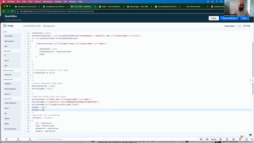
Task: Select the 'if' condition block
Action: (x=12, y=55)
